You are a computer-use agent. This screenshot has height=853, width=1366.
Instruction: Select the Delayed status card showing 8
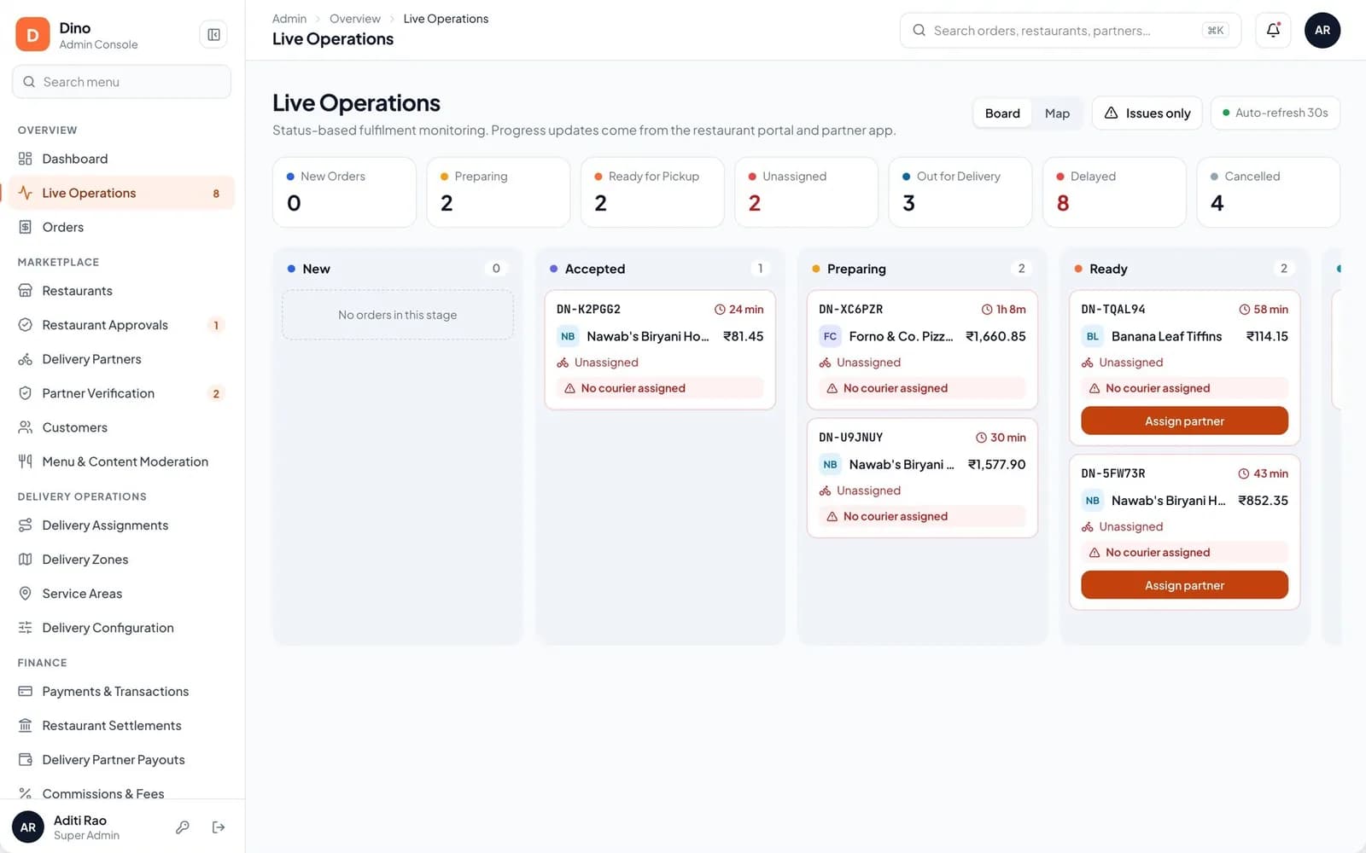1114,192
